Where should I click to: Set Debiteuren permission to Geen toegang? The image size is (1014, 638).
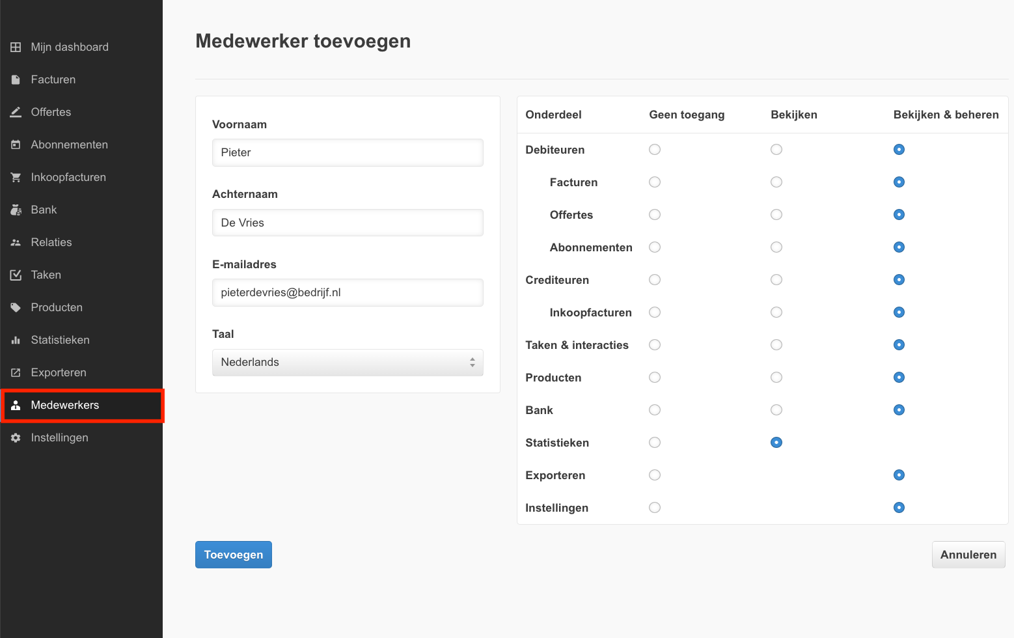tap(654, 149)
